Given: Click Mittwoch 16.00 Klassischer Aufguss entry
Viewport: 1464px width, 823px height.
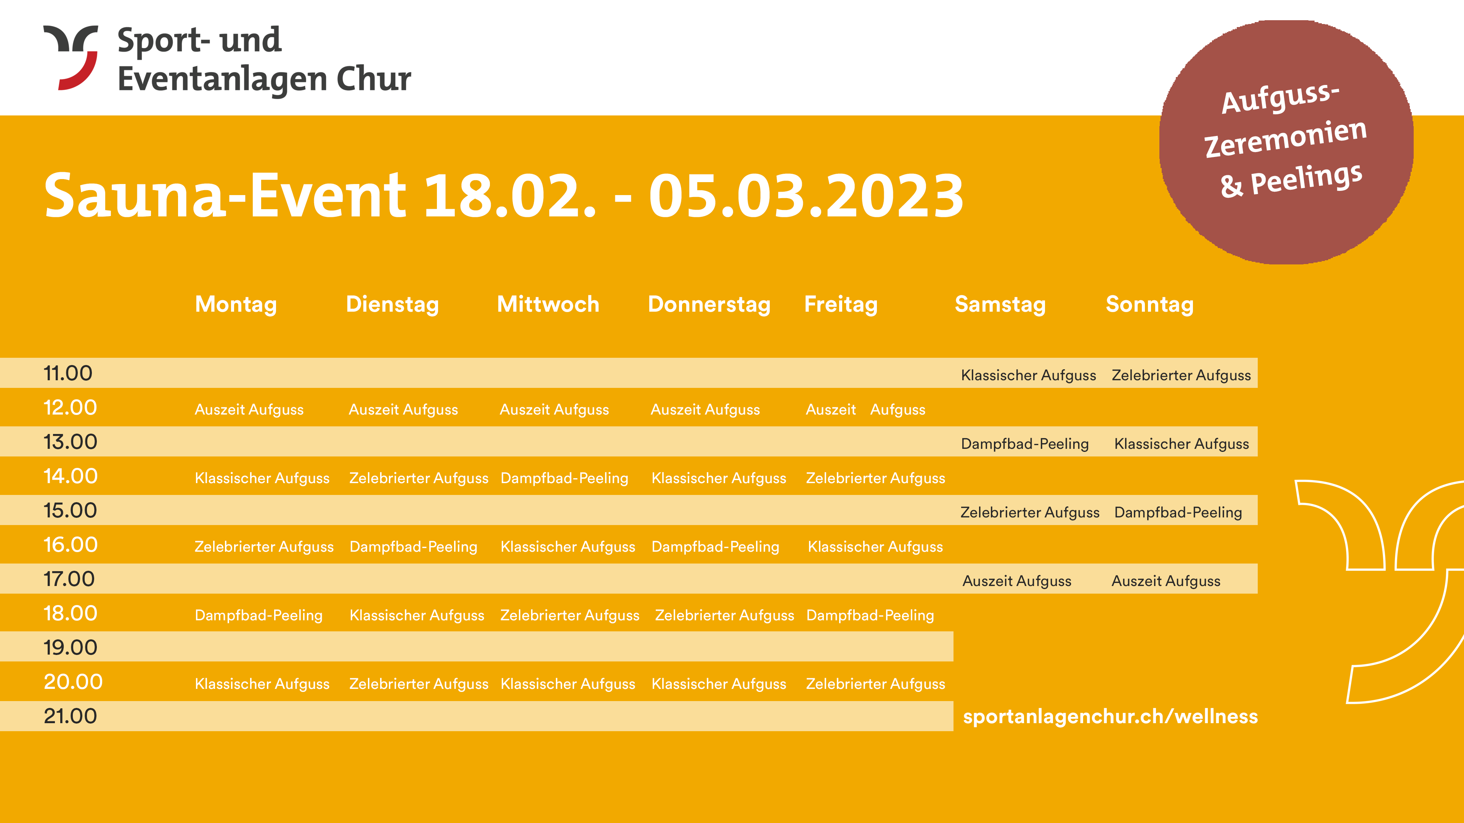Looking at the screenshot, I should (568, 547).
